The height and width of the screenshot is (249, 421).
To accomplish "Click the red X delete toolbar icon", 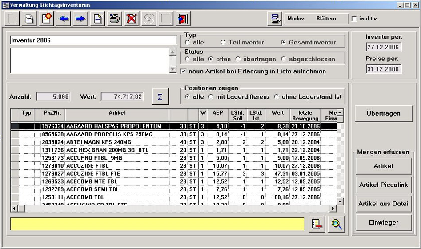I will pyautogui.click(x=131, y=19).
